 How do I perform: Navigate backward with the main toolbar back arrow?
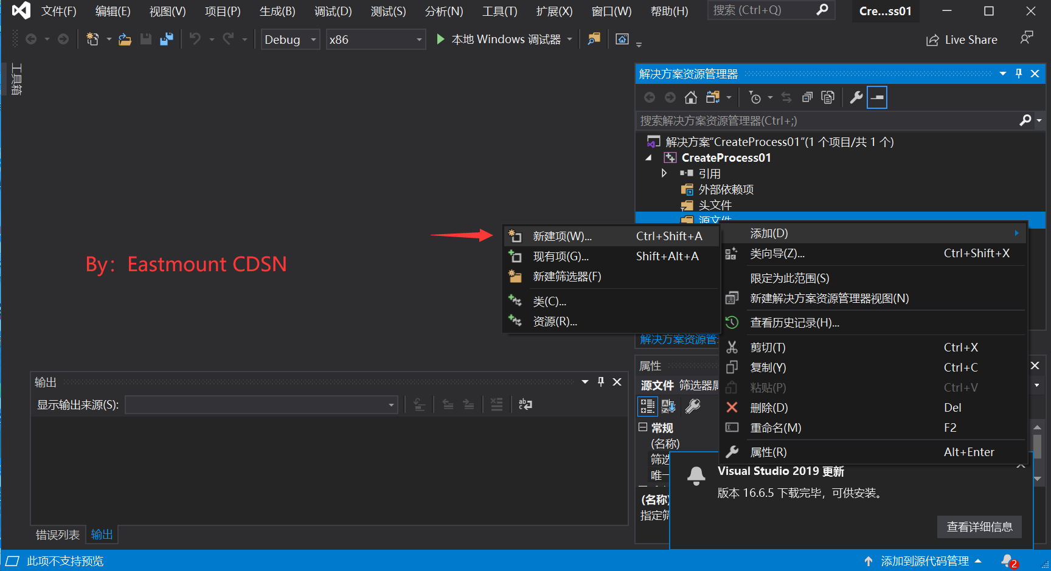pos(30,40)
